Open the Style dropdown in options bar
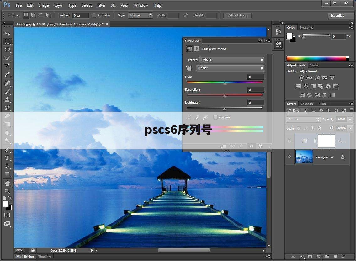This screenshot has height=261, width=356. pos(141,15)
